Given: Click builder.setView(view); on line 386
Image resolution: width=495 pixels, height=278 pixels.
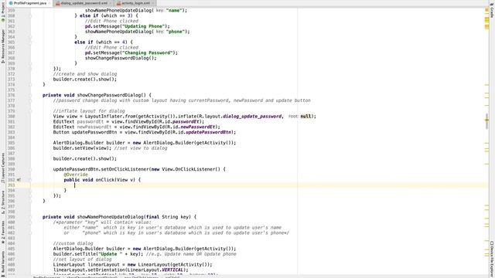Looking at the screenshot, I should (x=82, y=148).
